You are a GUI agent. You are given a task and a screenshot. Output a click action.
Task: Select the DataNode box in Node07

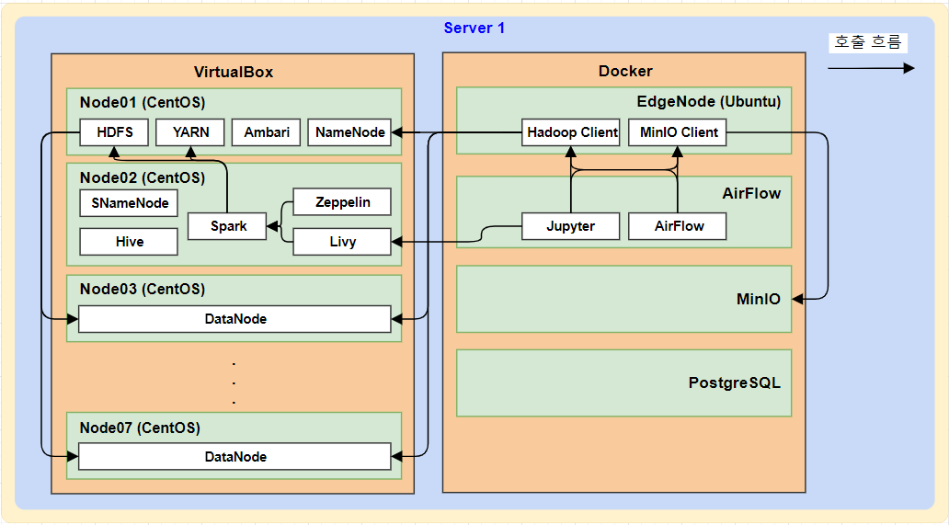(x=234, y=457)
